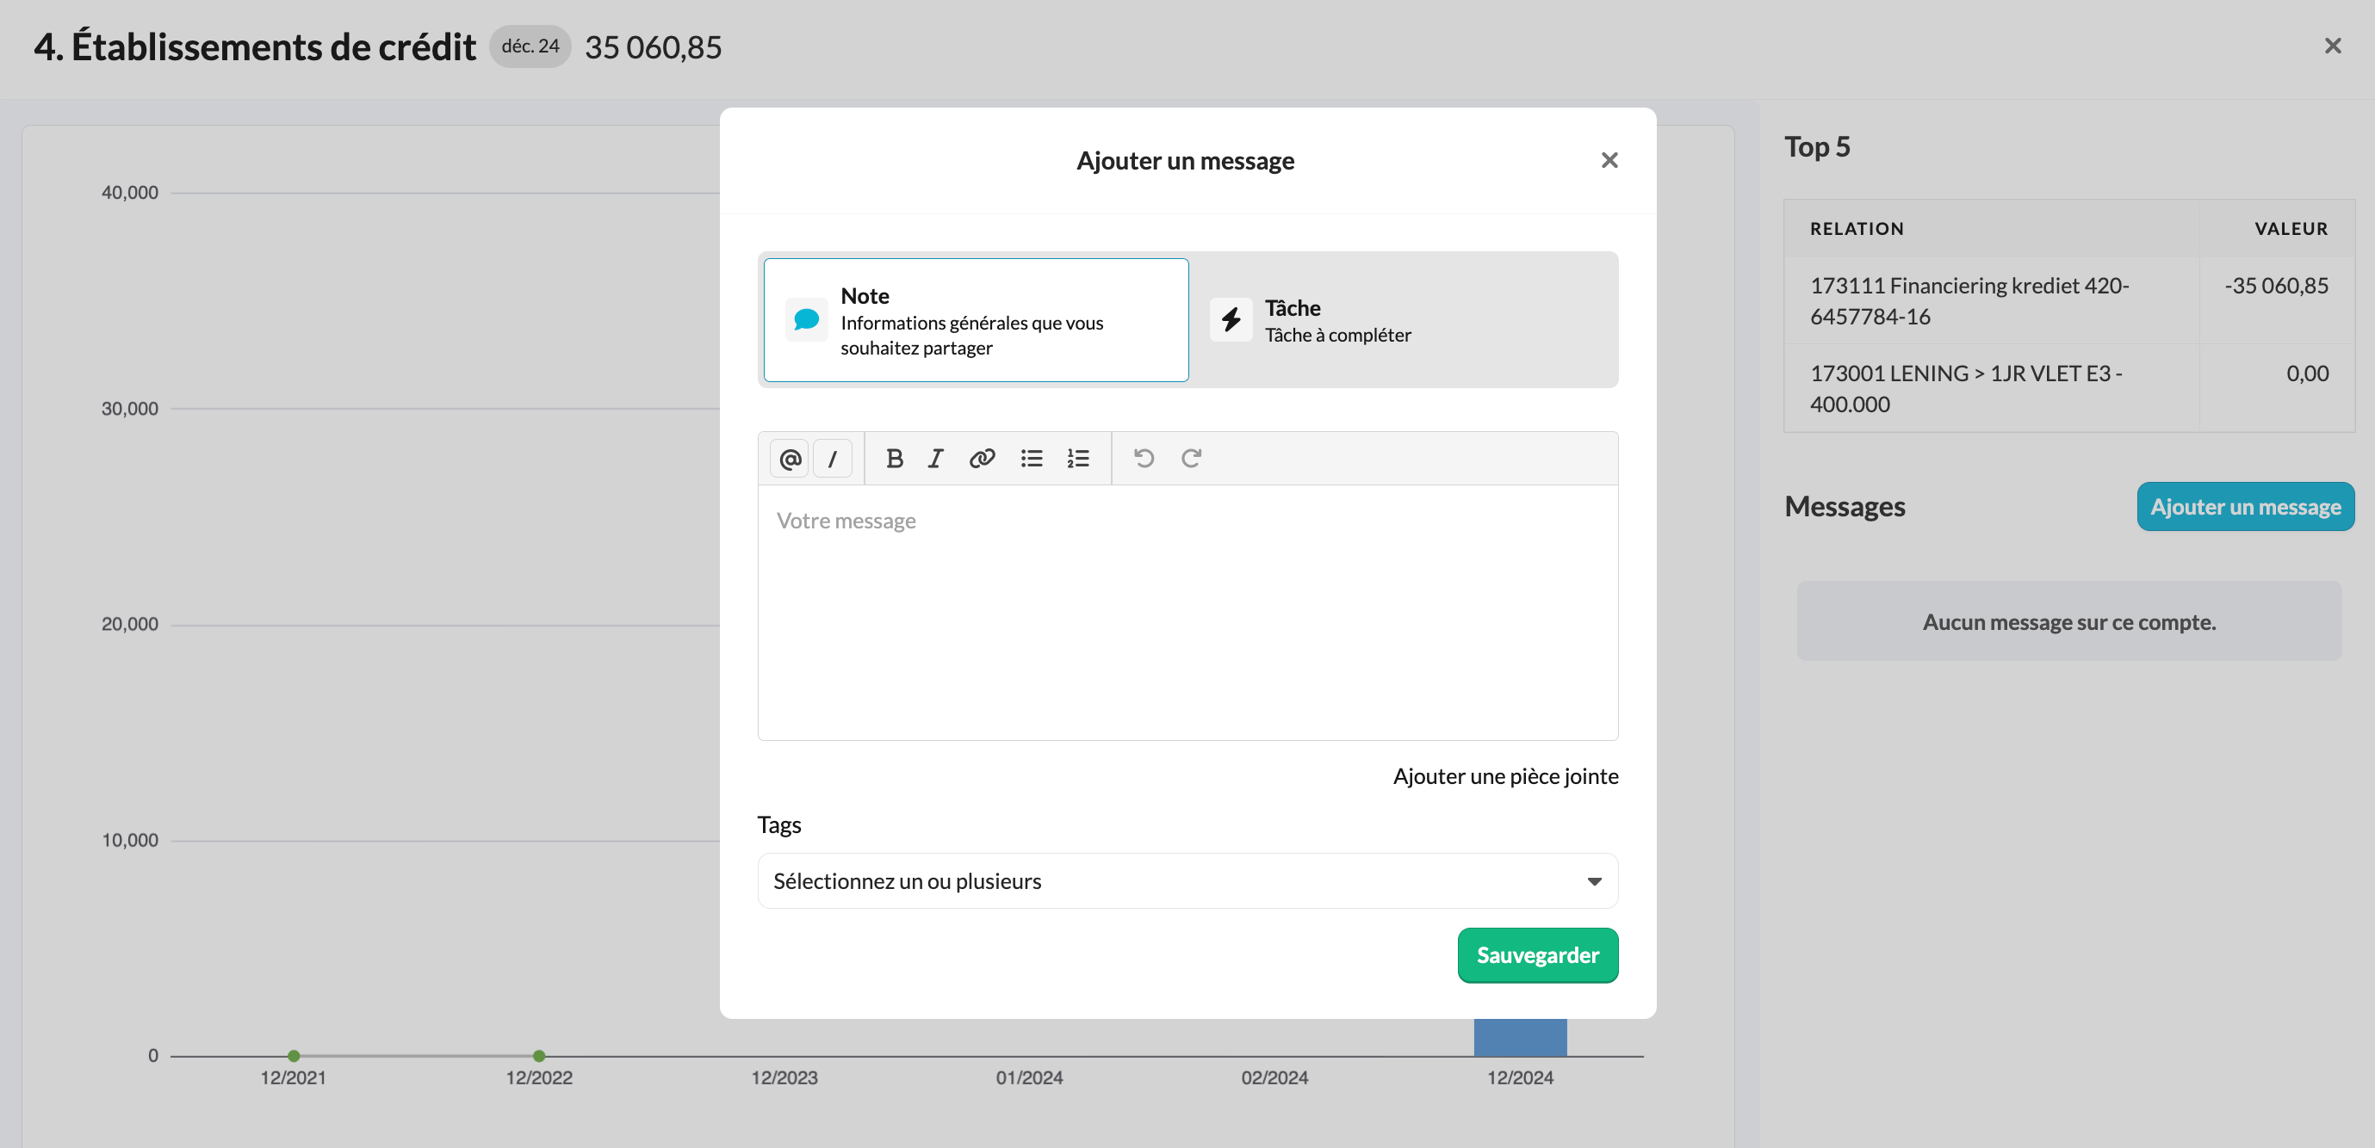Save the message with Sauvegarder
2375x1148 pixels.
1537,954
